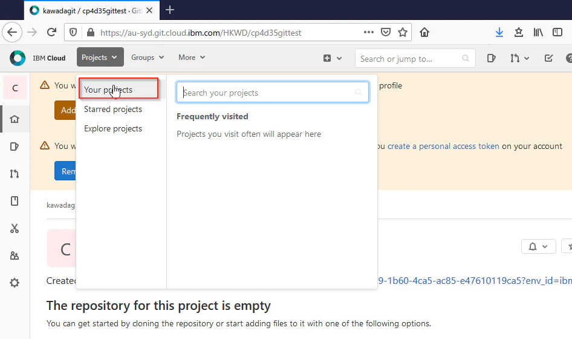The height and width of the screenshot is (339, 572).
Task: Click the kawadagit breadcrumb link
Action: click(61, 205)
